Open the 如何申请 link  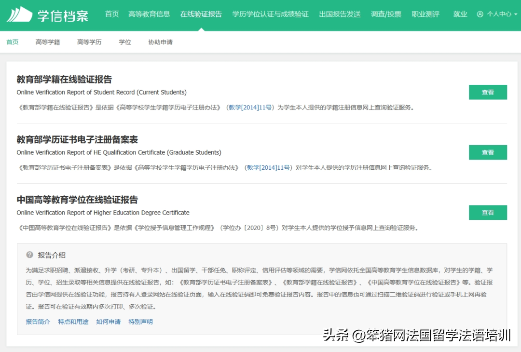point(108,322)
